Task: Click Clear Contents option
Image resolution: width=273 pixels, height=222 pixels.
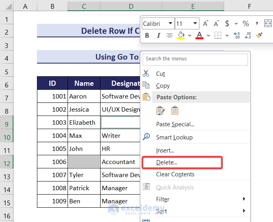Action: 175,174
